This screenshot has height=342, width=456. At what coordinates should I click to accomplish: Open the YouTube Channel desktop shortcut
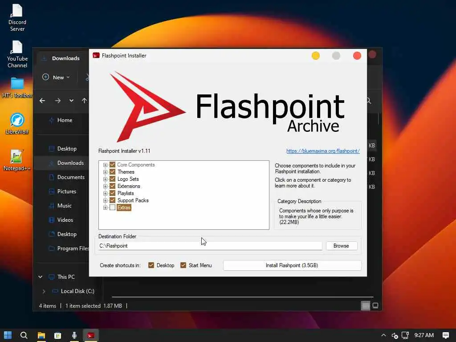click(x=17, y=54)
